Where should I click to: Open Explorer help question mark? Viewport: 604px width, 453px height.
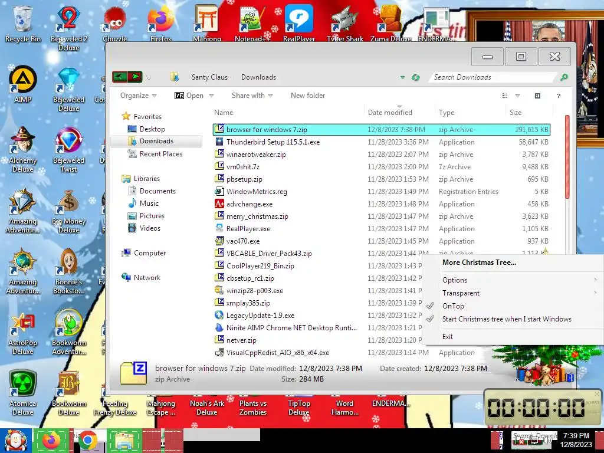pyautogui.click(x=559, y=96)
